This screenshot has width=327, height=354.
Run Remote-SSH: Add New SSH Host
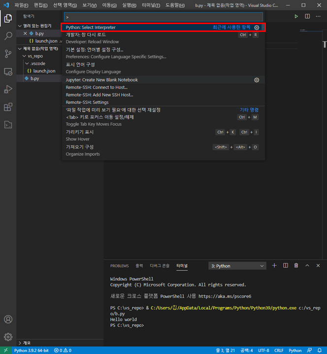click(163, 95)
